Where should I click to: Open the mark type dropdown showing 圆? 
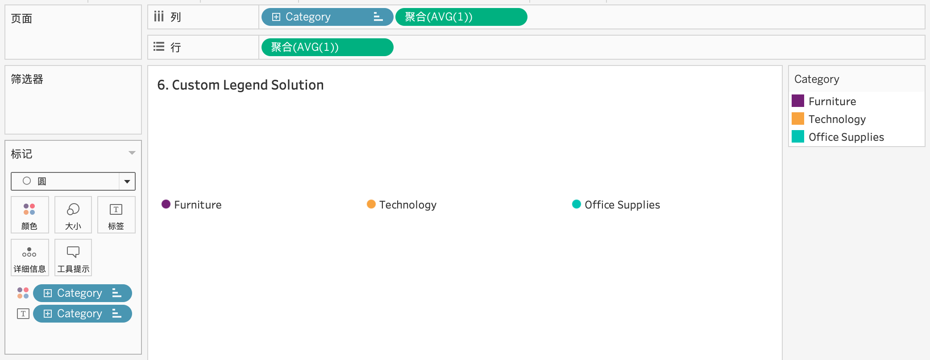(x=127, y=181)
